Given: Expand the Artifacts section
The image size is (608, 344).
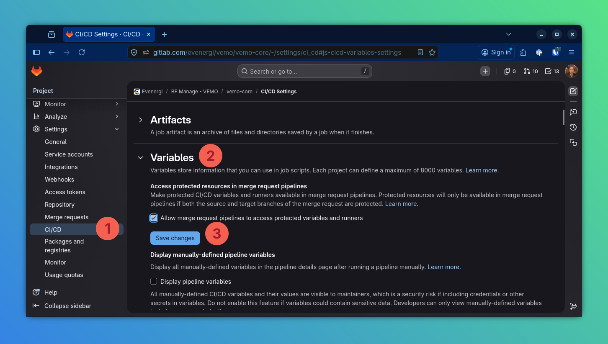Looking at the screenshot, I should 141,120.
